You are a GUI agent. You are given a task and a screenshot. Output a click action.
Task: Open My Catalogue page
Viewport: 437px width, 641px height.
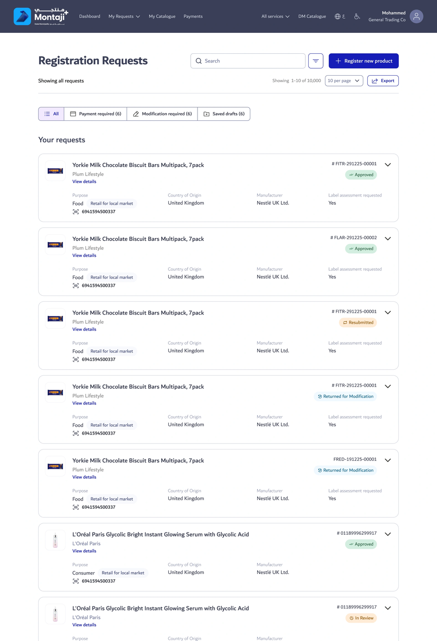point(162,16)
